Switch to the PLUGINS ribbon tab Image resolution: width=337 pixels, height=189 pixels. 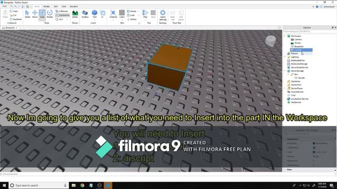[74, 7]
